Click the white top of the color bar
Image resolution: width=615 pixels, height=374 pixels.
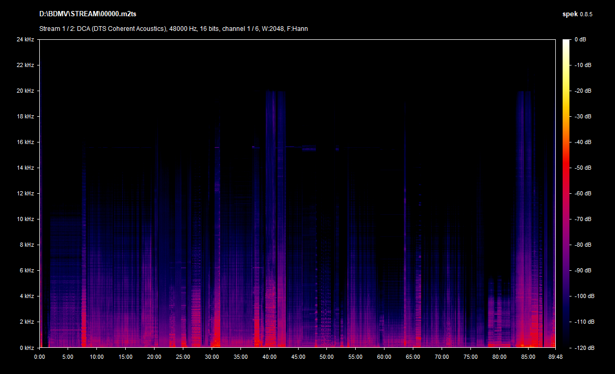566,43
